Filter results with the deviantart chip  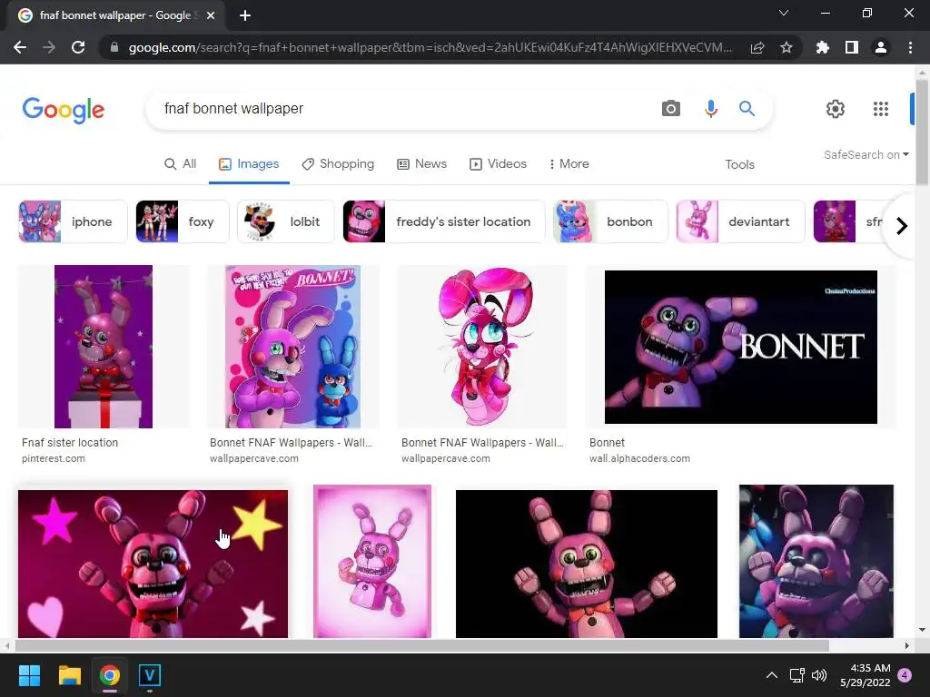point(741,221)
